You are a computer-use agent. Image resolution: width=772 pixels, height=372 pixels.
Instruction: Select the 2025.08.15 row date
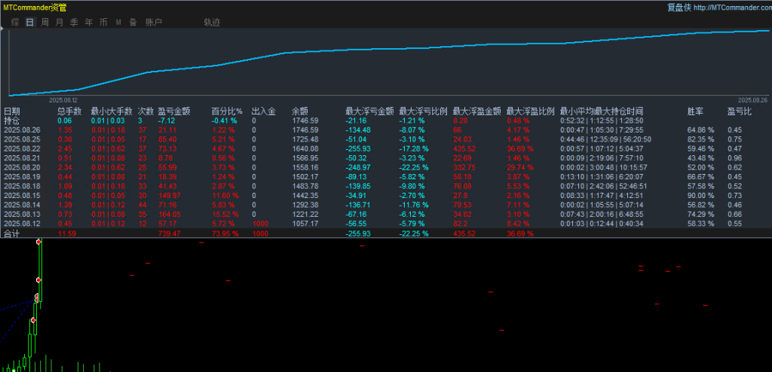(21, 194)
